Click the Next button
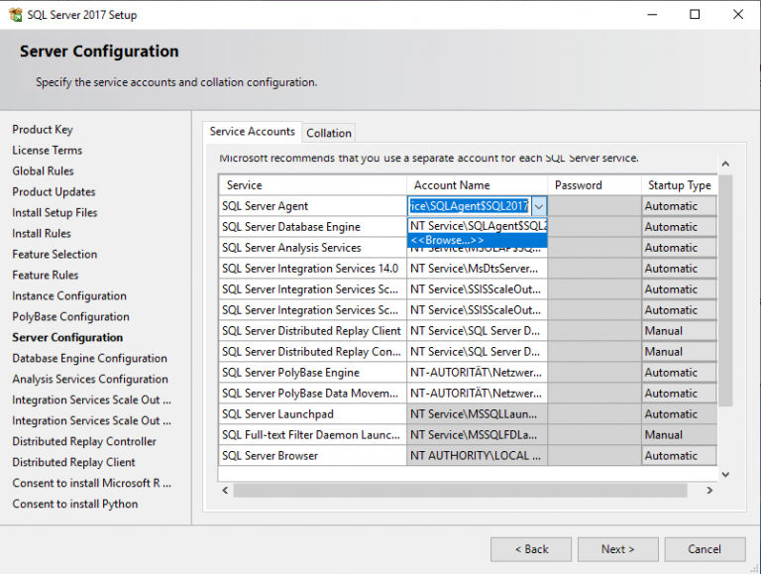Viewport: 761px width, 574px height. (x=618, y=549)
